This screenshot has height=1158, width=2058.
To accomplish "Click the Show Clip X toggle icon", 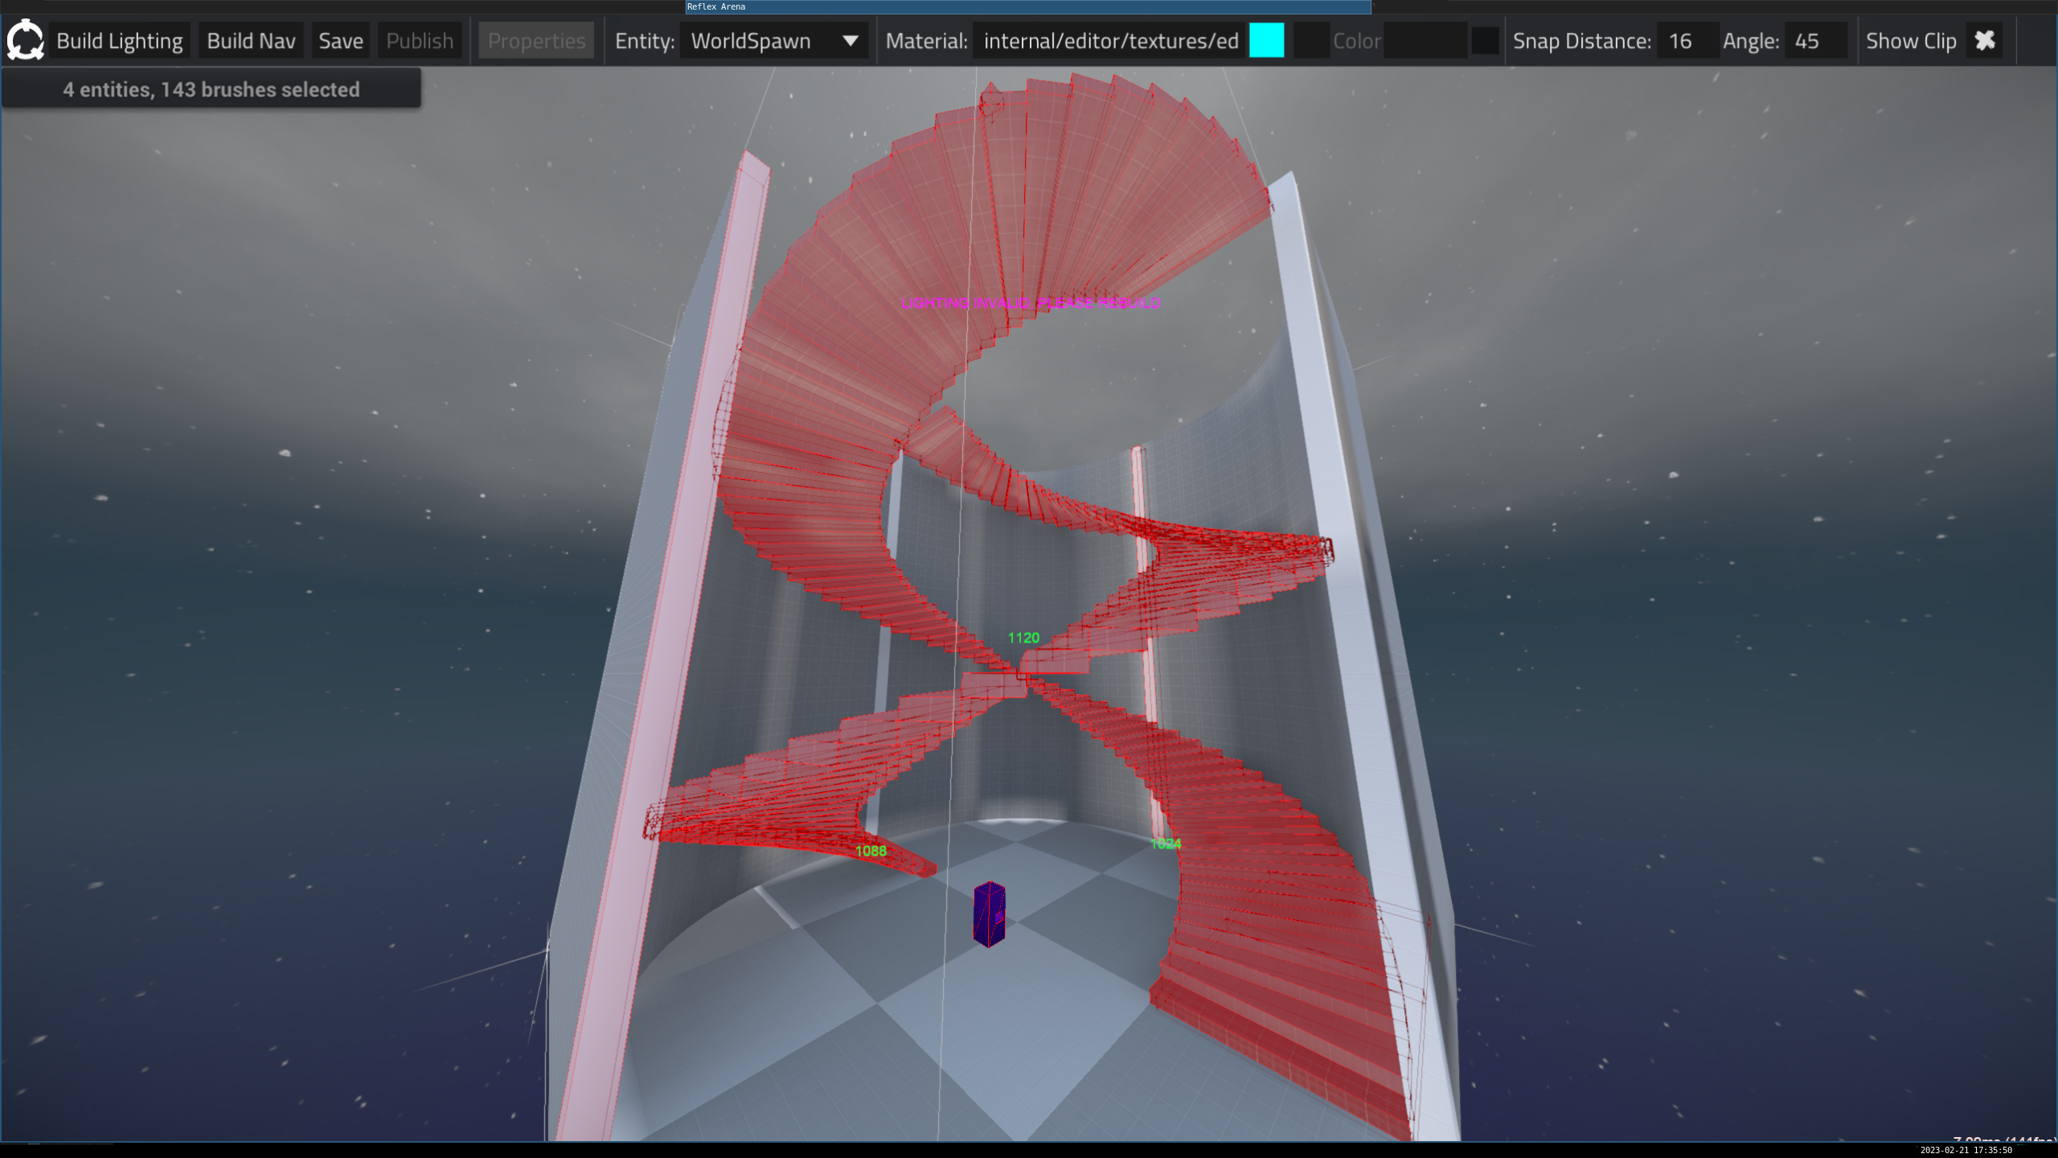I will pyautogui.click(x=1985, y=40).
